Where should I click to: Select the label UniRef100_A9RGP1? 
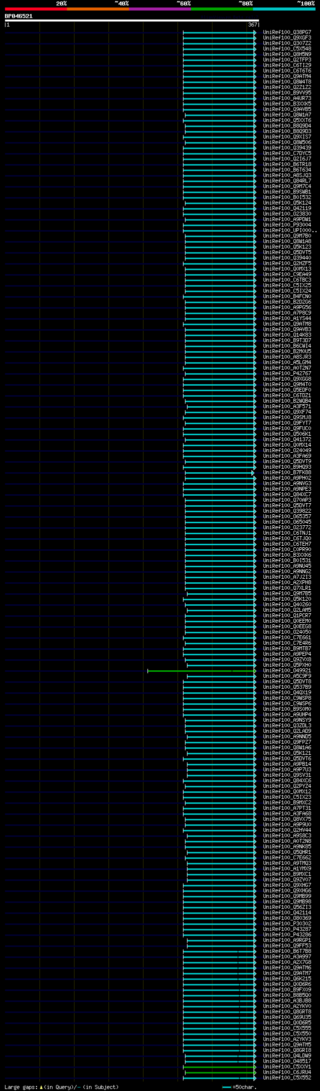[x=287, y=940]
